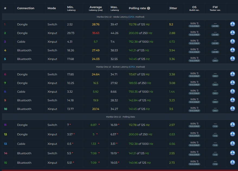Viewport: 238px width, 171px height.
Task: Select polling rate 113.67 of 125 Hz
Action: coord(139,74)
